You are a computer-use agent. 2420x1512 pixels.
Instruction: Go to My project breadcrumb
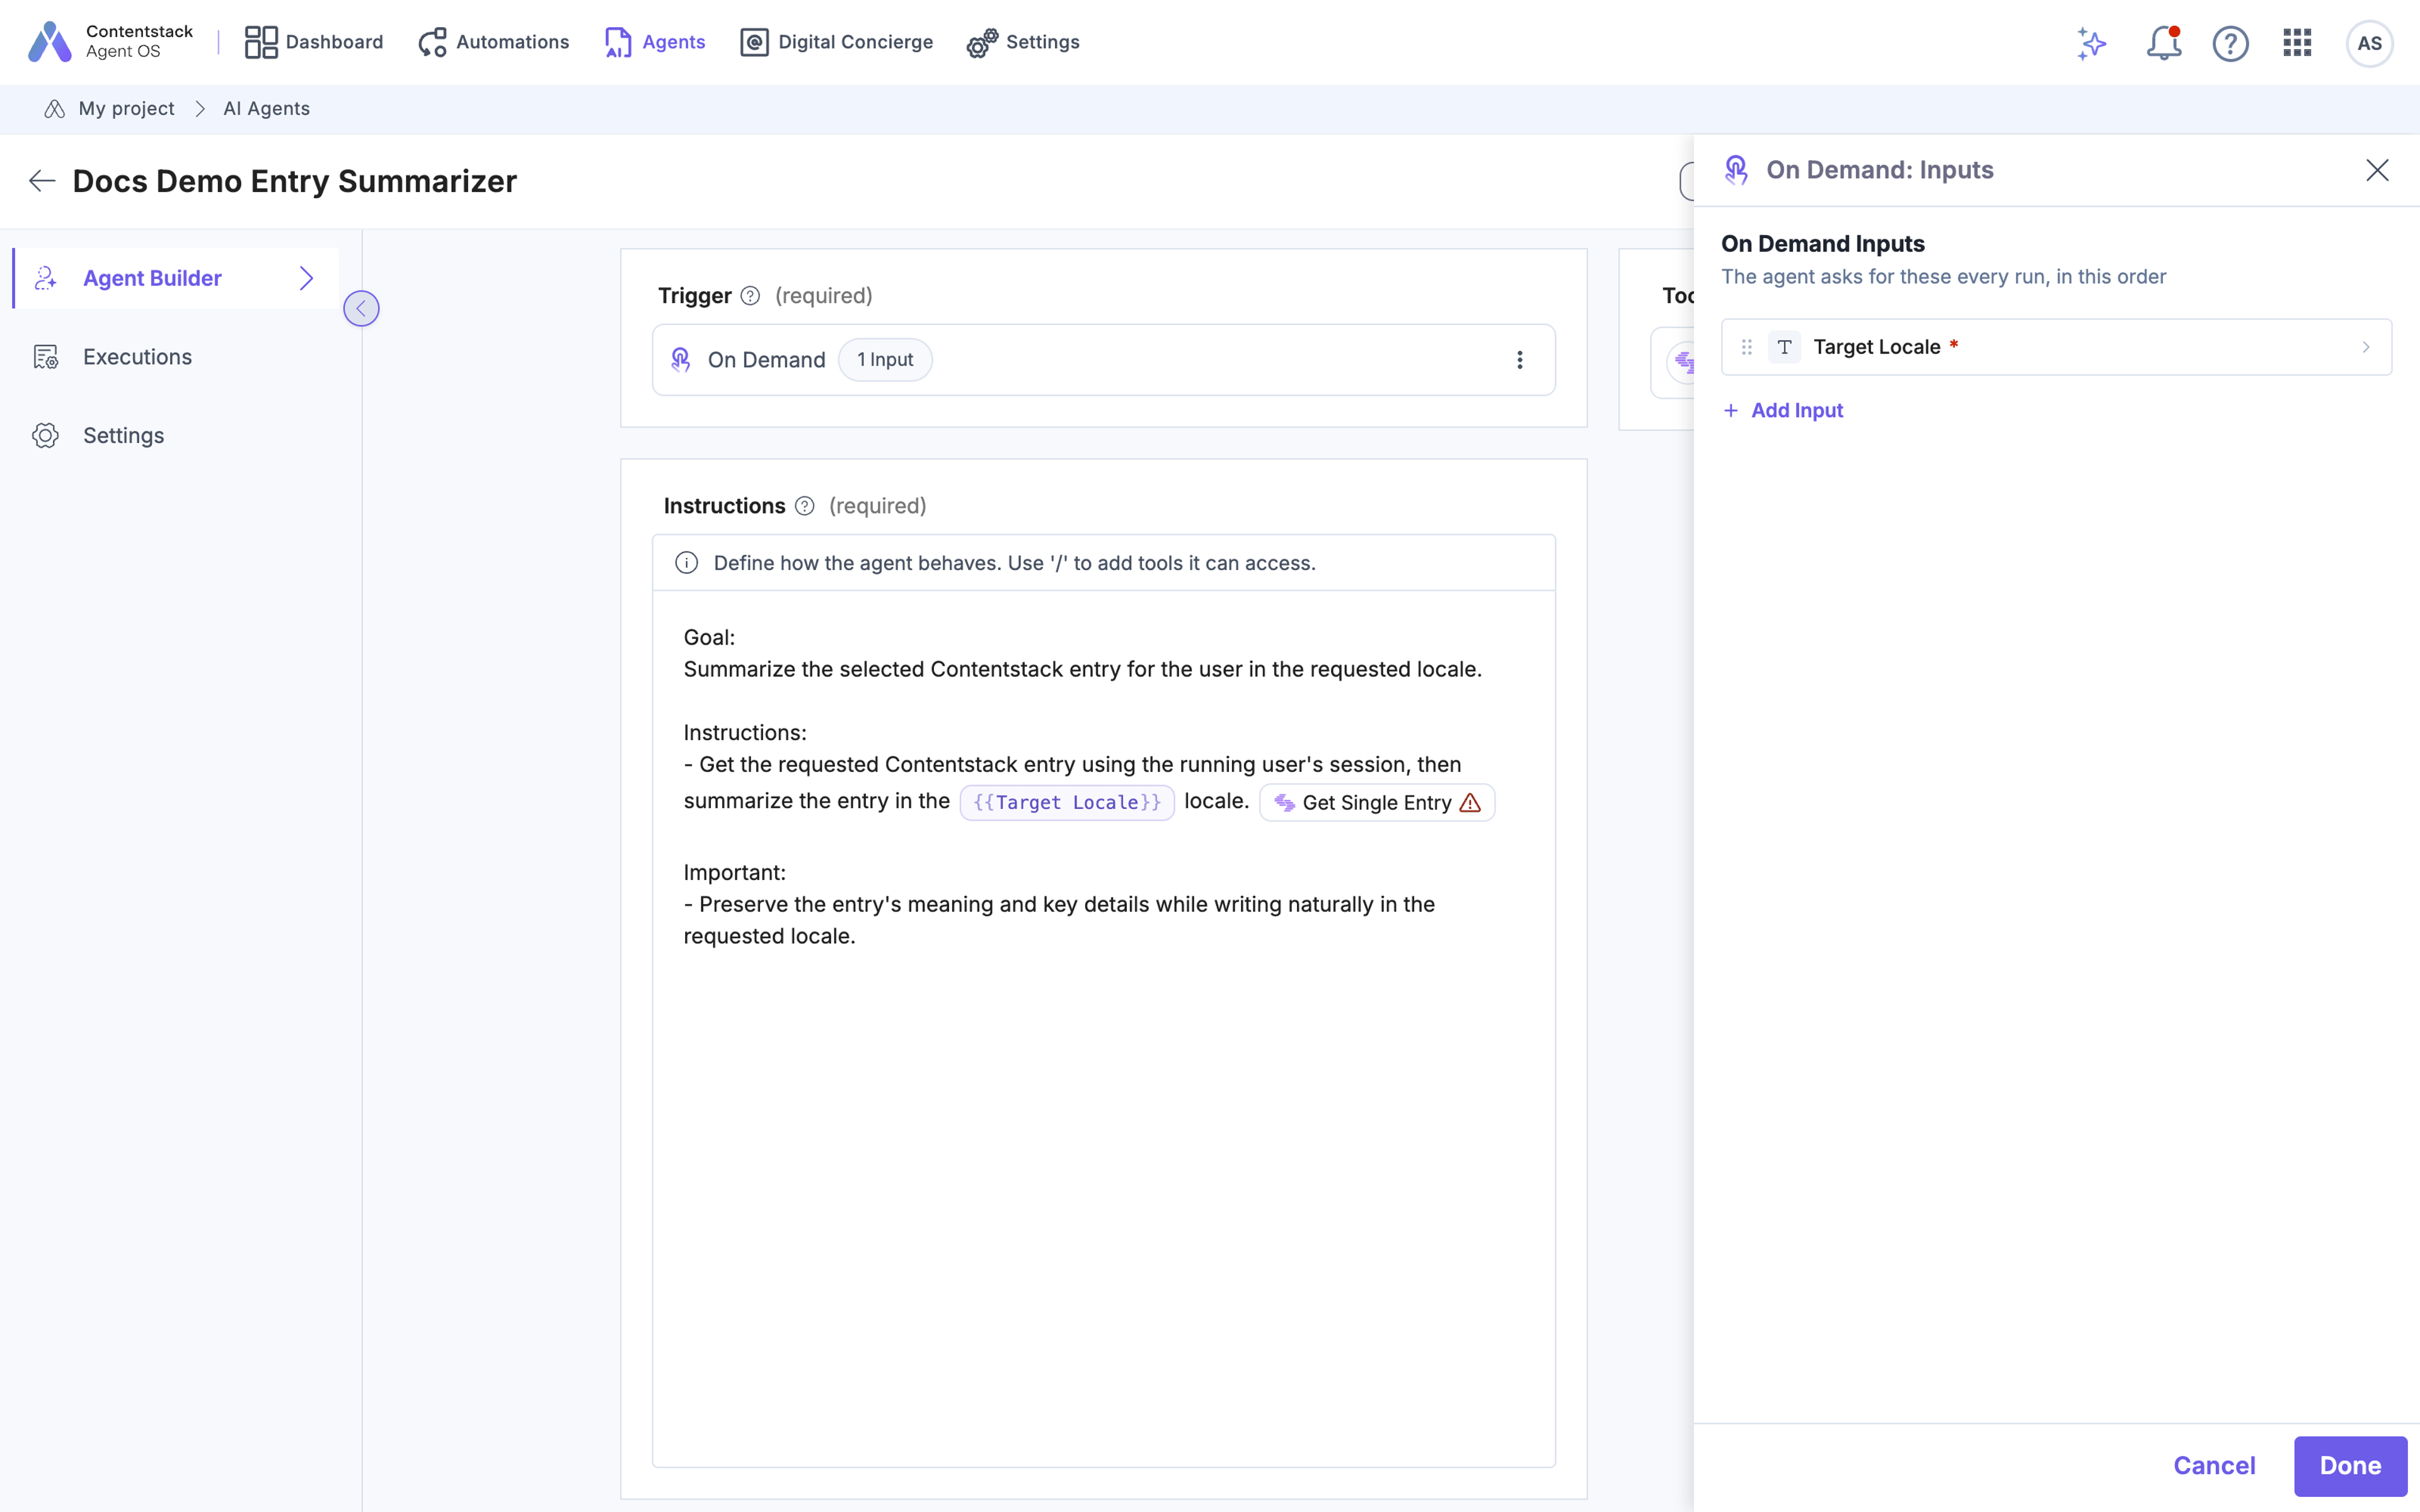coord(126,108)
